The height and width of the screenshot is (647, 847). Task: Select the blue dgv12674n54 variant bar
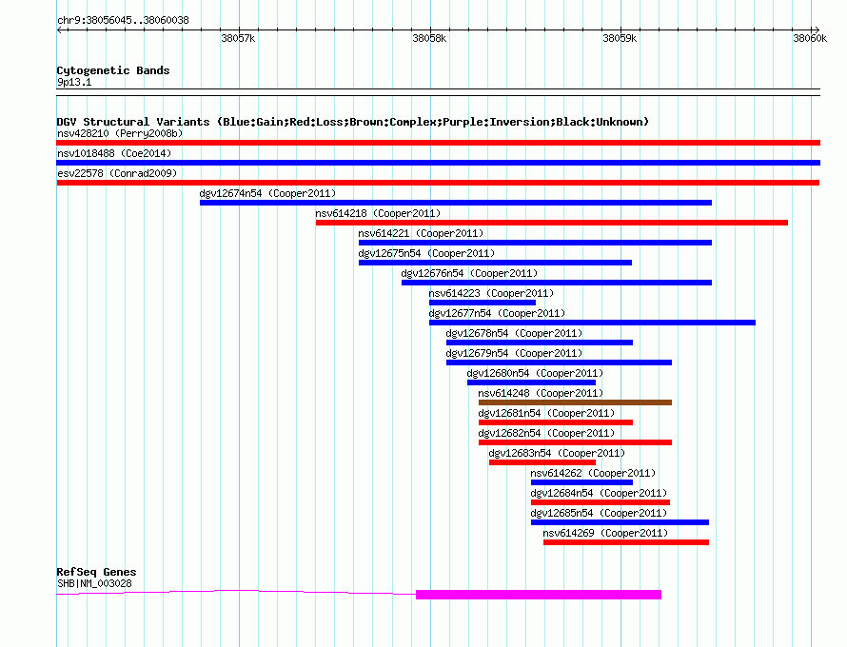point(455,203)
